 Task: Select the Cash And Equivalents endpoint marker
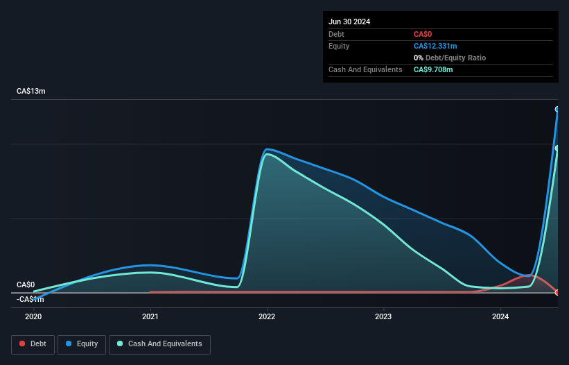557,148
